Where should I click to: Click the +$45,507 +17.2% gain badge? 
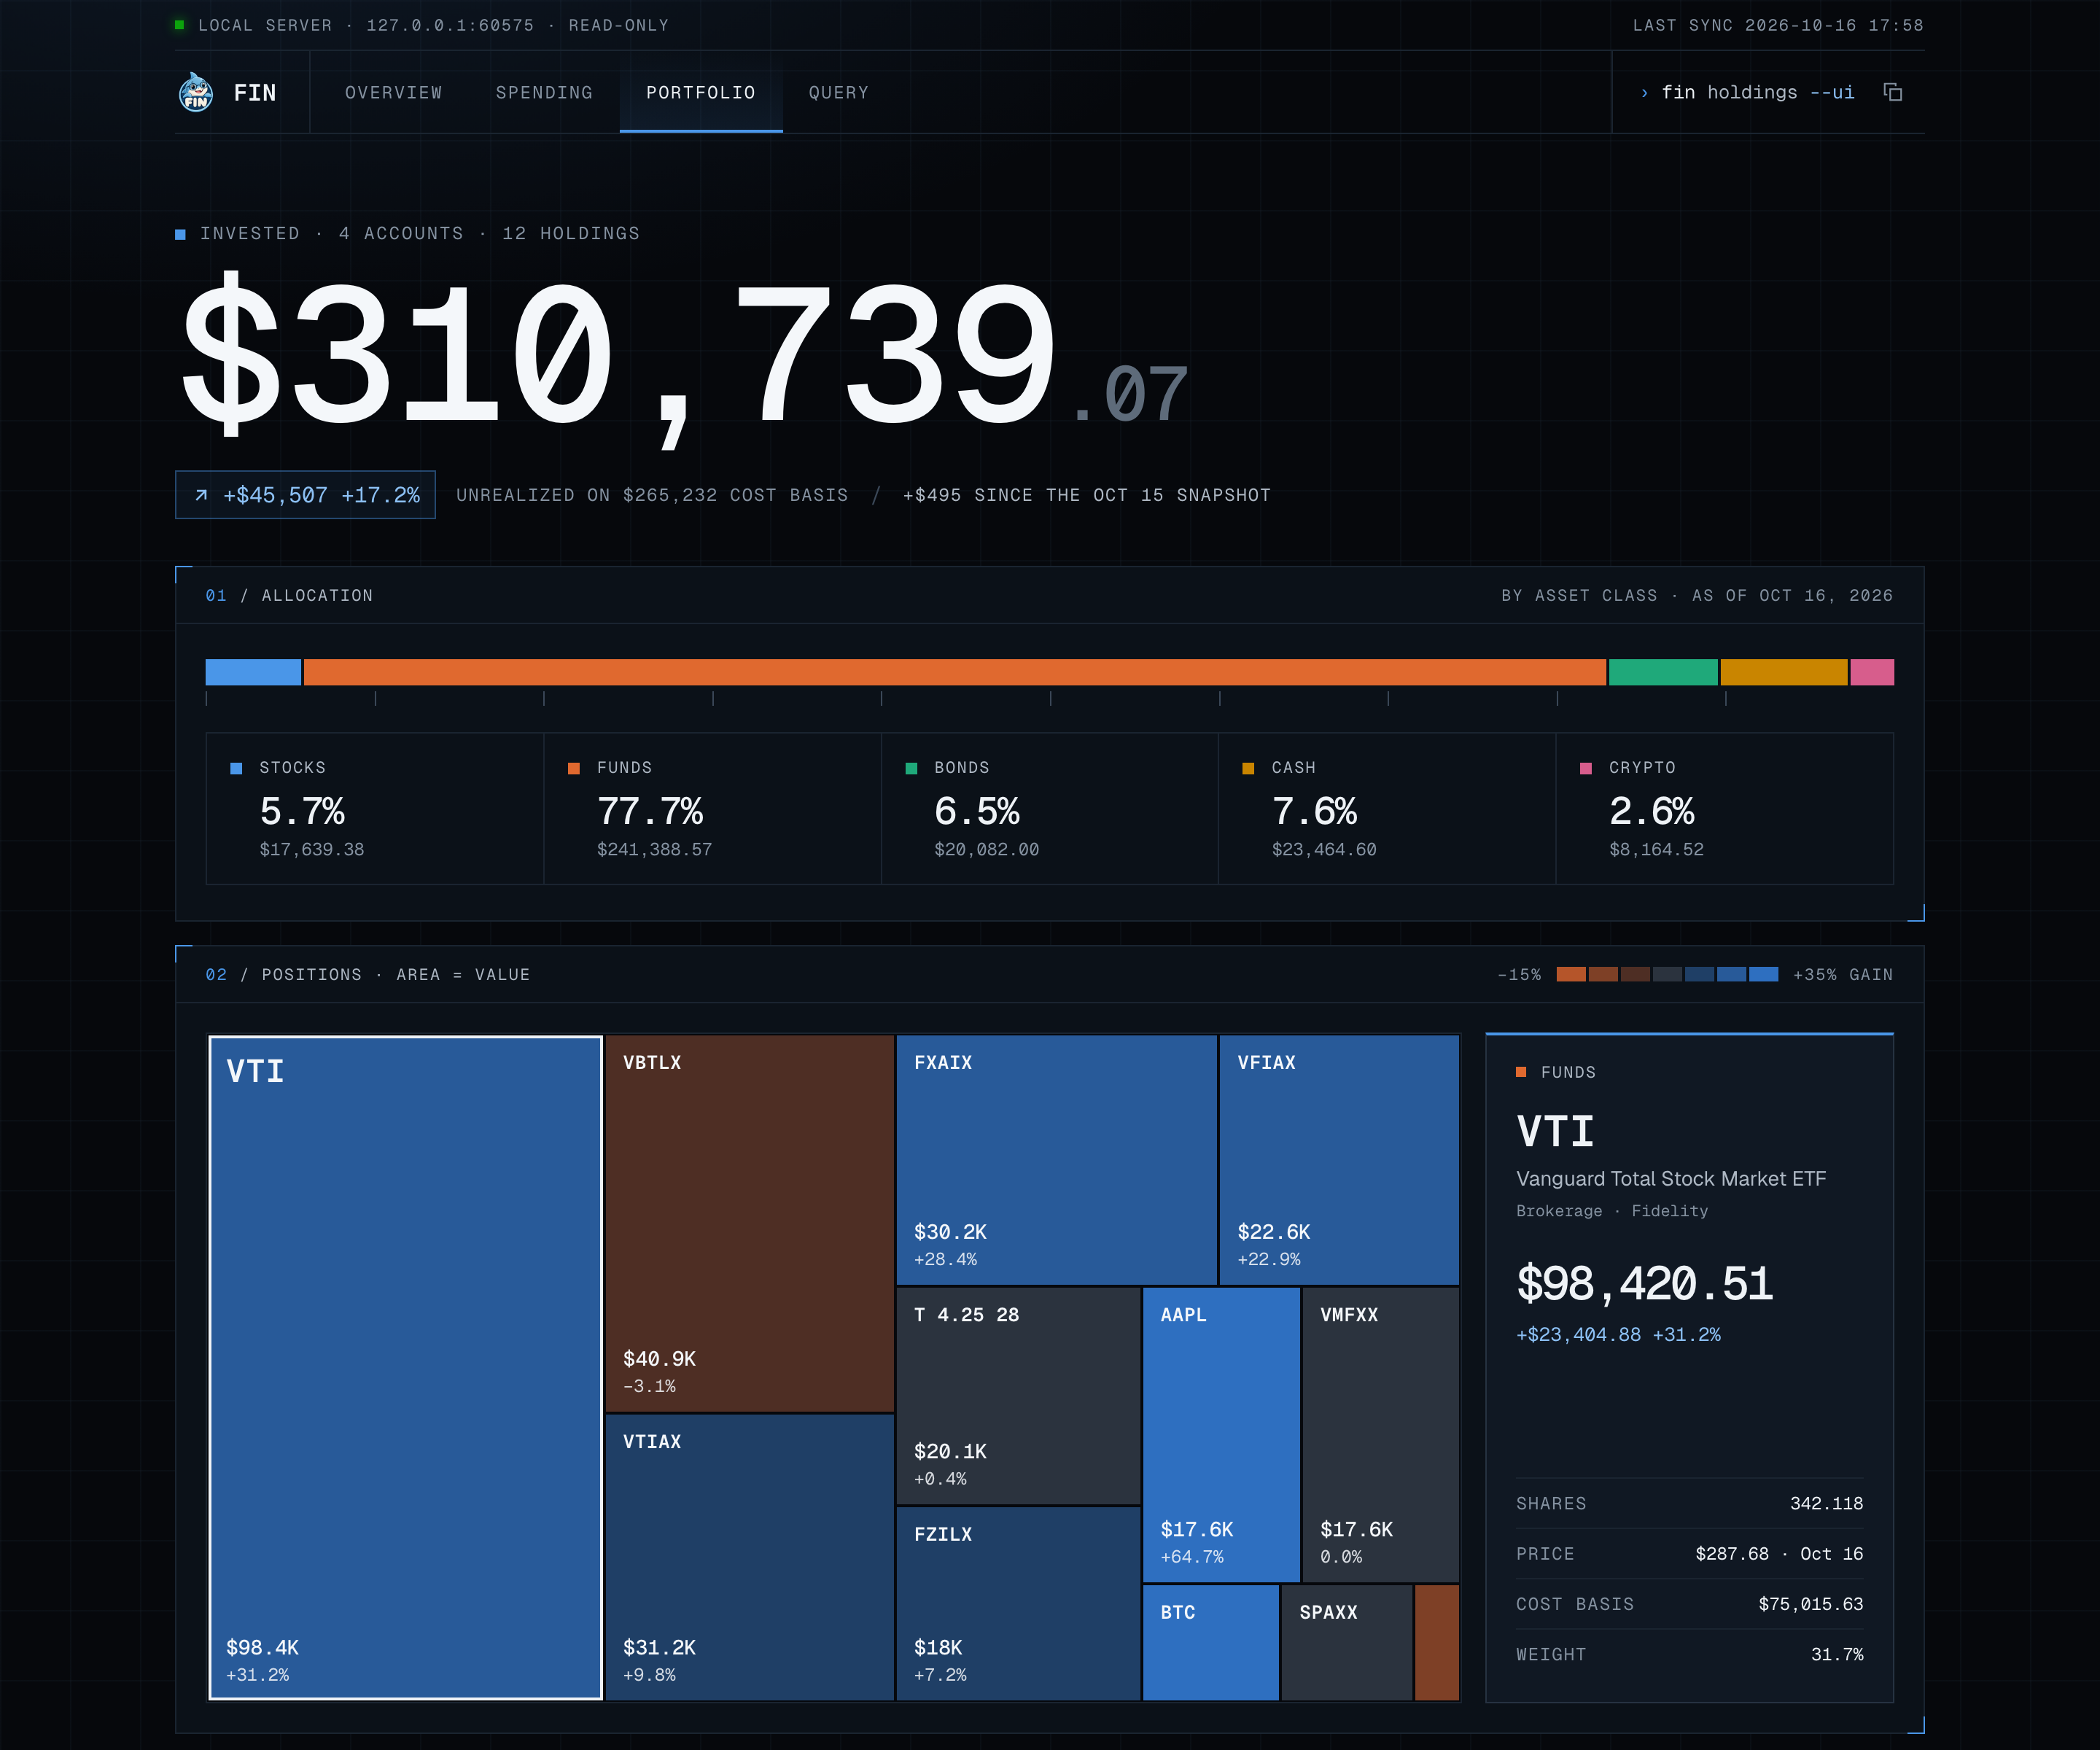[305, 495]
